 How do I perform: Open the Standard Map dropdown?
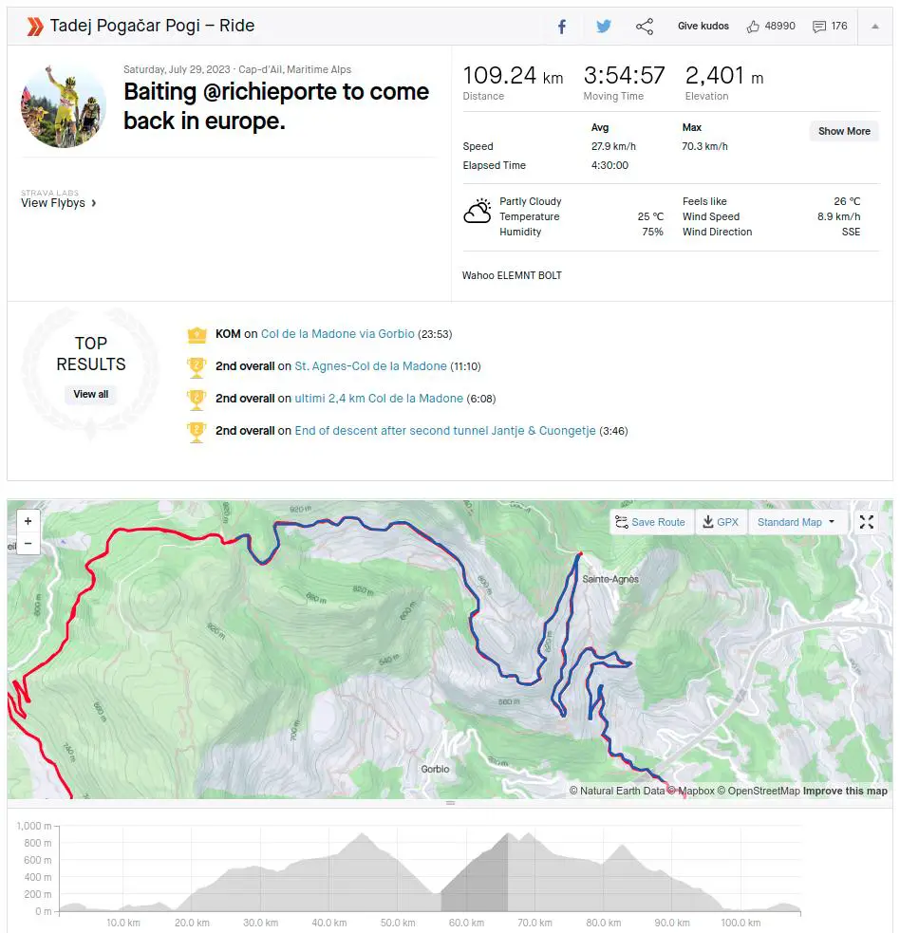click(x=797, y=522)
